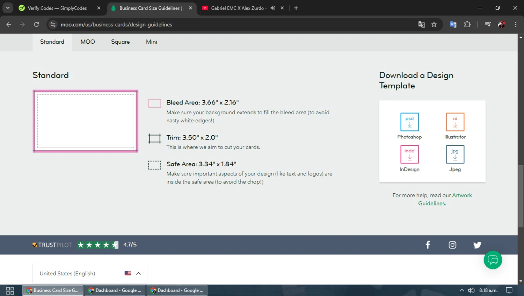524x296 pixels.
Task: Download the Jpeg template file
Action: [455, 154]
